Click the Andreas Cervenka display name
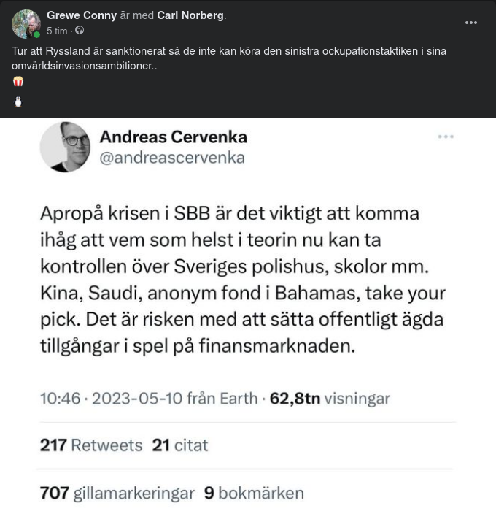The image size is (496, 514). pyautogui.click(x=173, y=137)
